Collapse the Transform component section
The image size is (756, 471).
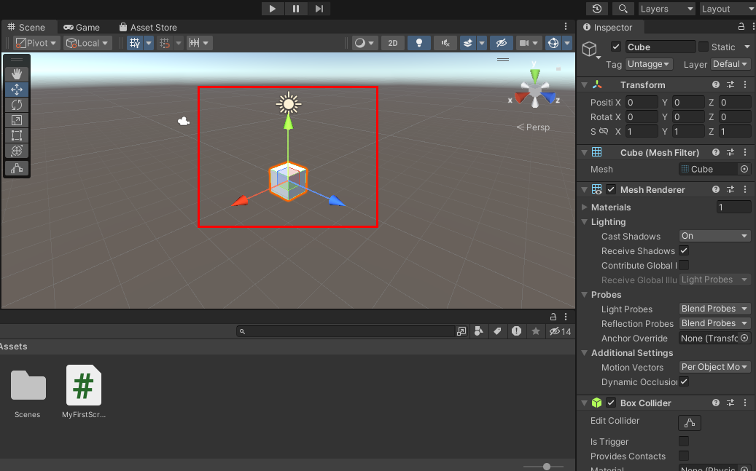(585, 85)
